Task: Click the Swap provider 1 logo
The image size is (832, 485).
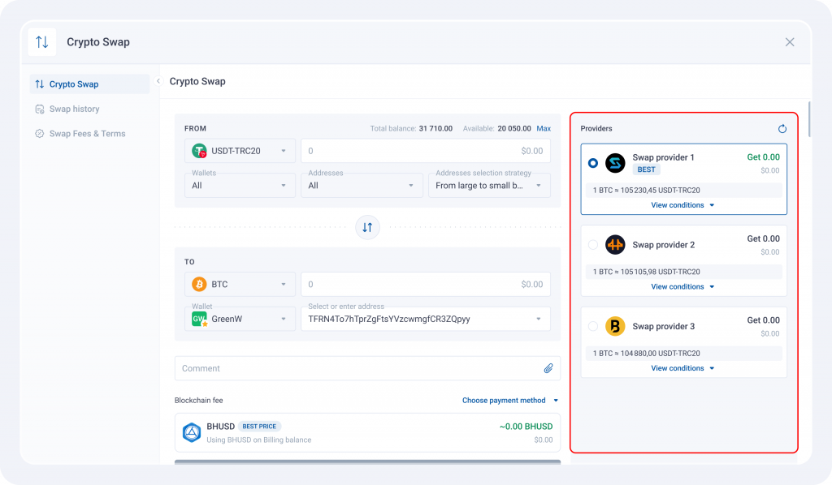Action: (x=615, y=163)
